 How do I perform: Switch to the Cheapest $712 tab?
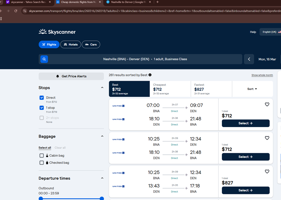[x=170, y=89]
